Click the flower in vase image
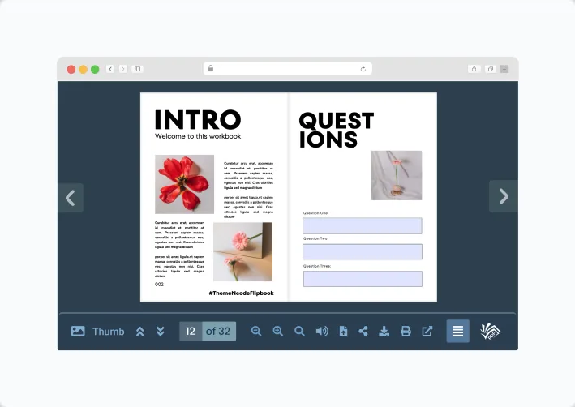Viewport: 575px width, 407px height. pos(397,175)
